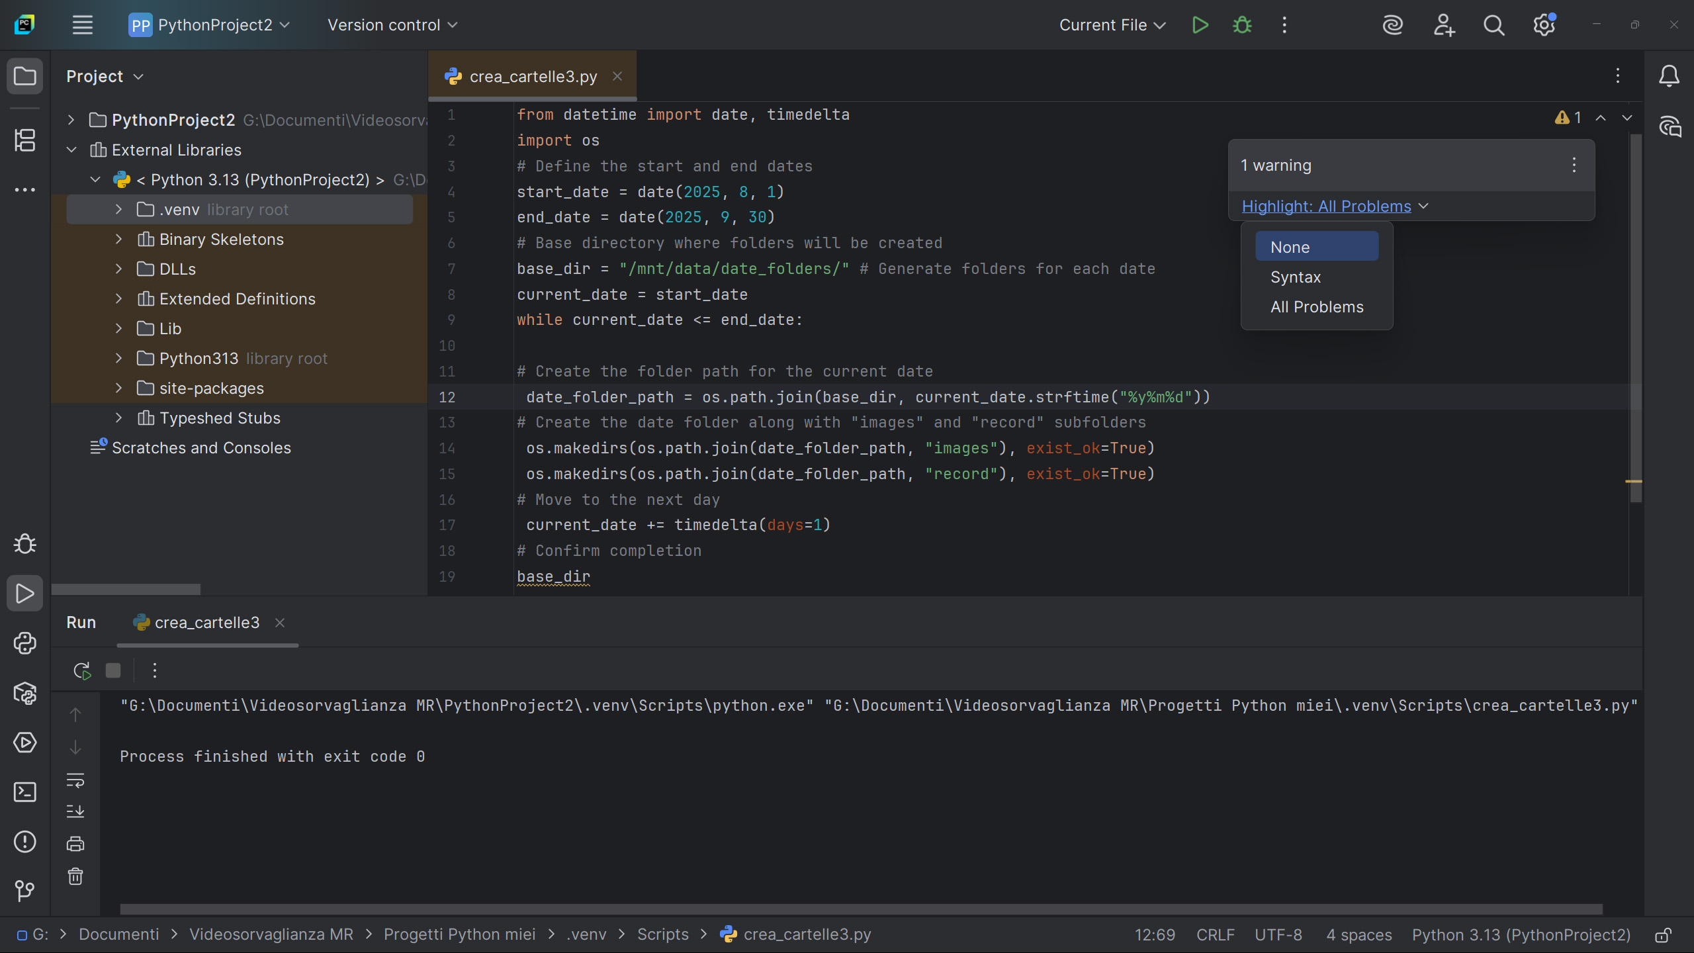This screenshot has height=953, width=1694.
Task: Click the Search Everywhere magnifier icon
Action: coord(1493,25)
